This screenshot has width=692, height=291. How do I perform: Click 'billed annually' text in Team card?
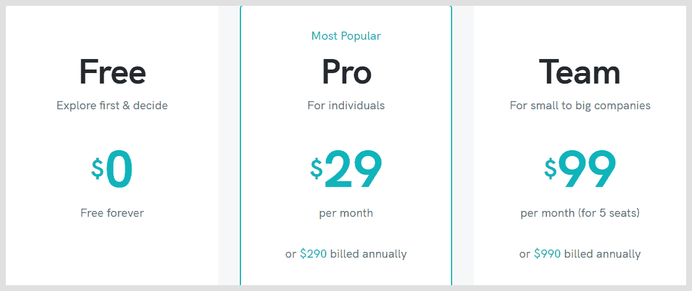pos(603,254)
